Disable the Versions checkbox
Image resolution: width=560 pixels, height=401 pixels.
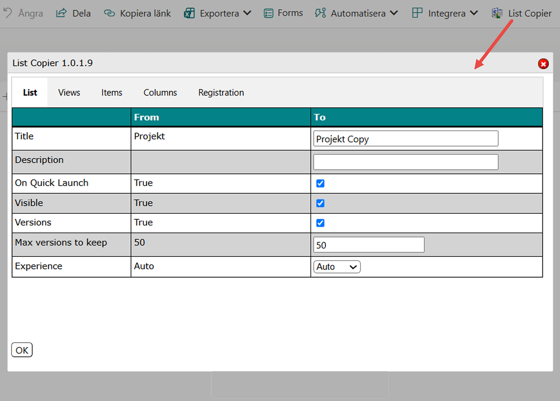point(320,223)
